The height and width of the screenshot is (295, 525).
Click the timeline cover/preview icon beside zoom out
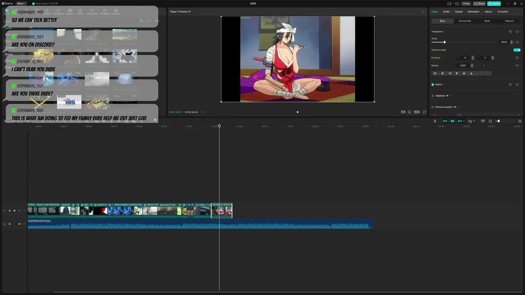click(x=483, y=121)
